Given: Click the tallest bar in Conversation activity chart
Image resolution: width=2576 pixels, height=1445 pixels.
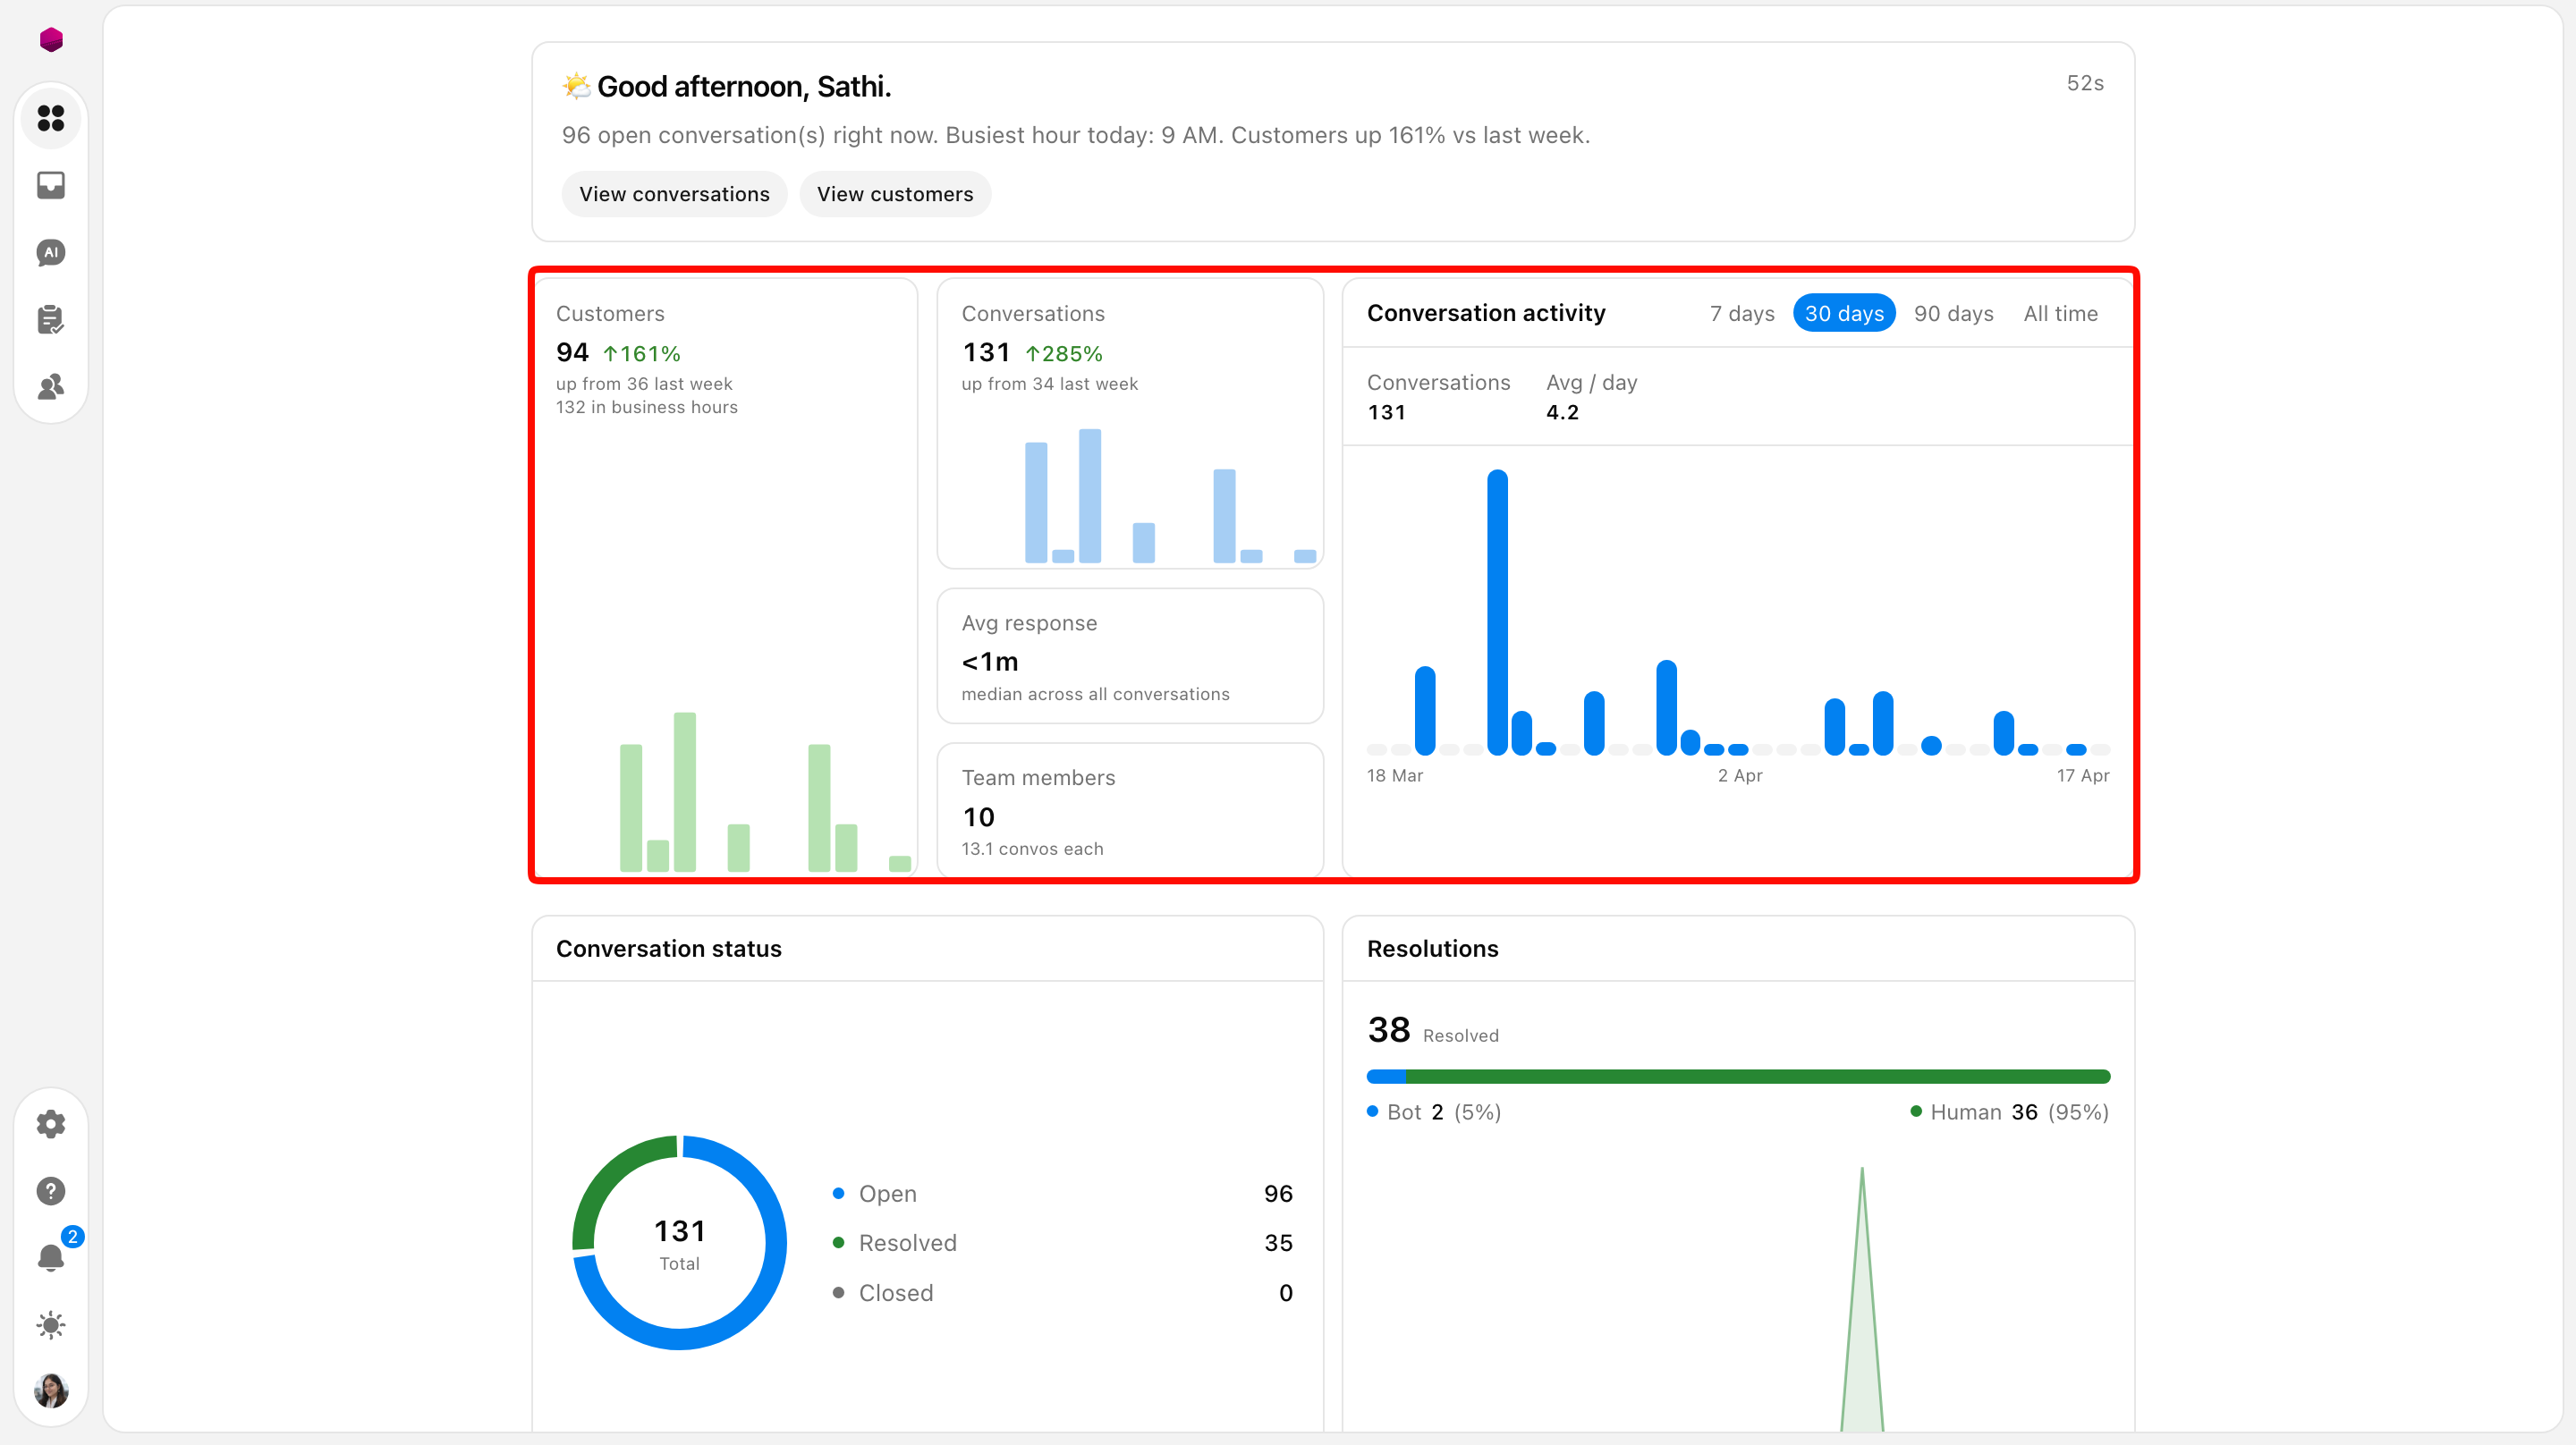Looking at the screenshot, I should 1497,612.
